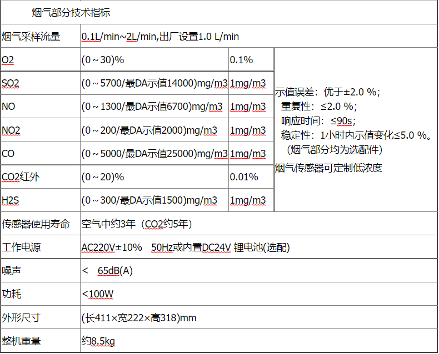Select the 传感器使用寿命 label cell
This screenshot has height=354, width=439.
pyautogui.click(x=36, y=224)
